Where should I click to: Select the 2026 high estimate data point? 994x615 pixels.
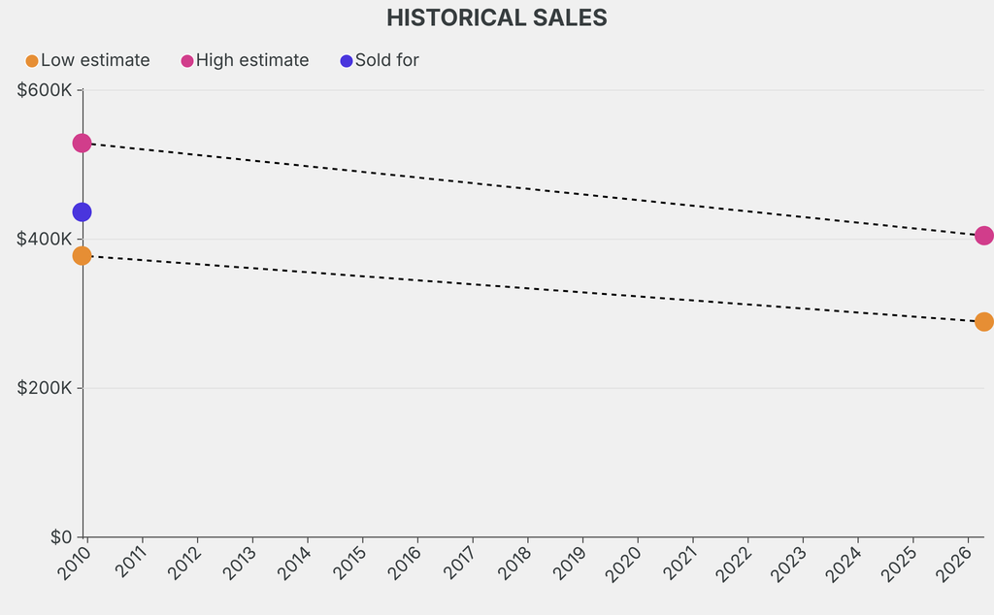983,236
